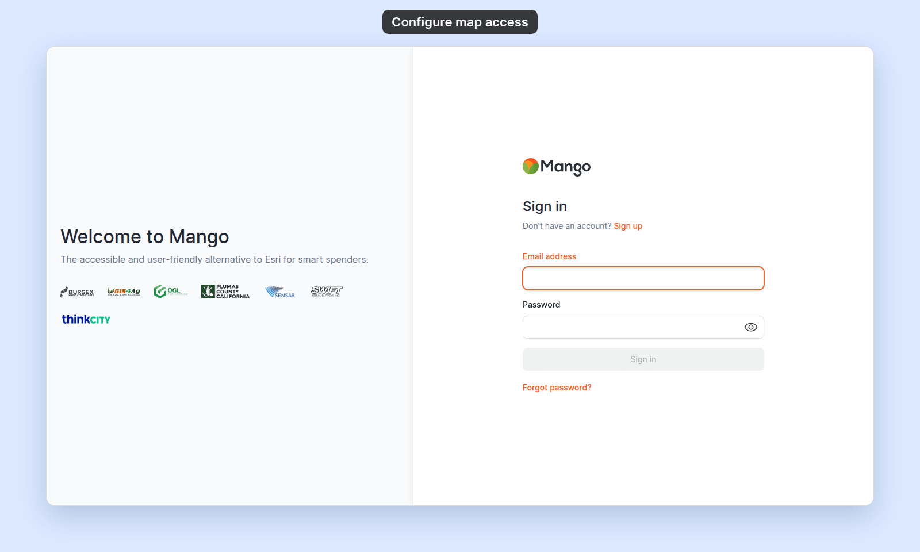The height and width of the screenshot is (552, 920).
Task: Open the Forgot password? link
Action: [557, 388]
